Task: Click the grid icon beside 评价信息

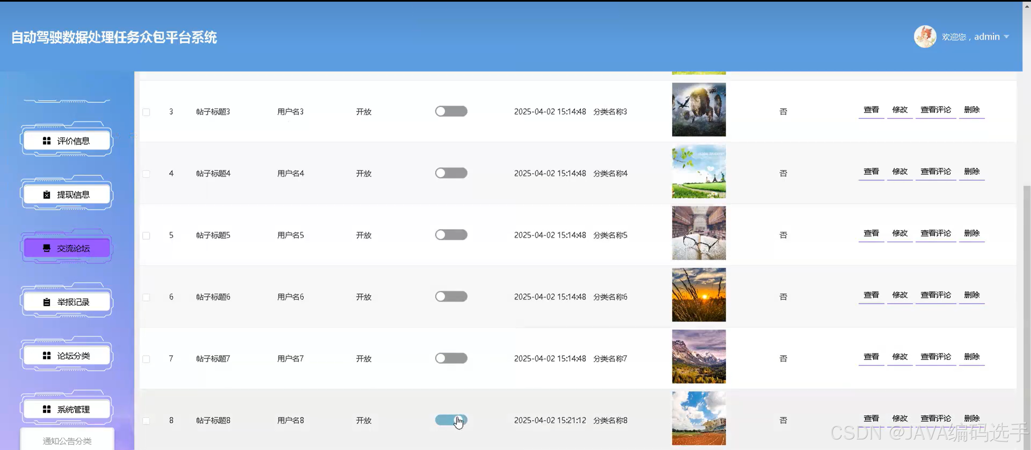Action: pyautogui.click(x=46, y=141)
